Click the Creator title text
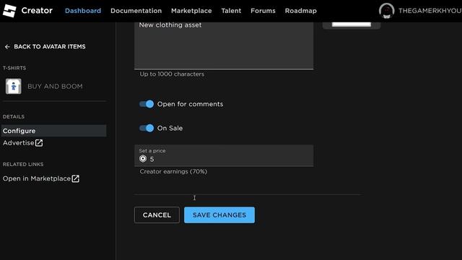The width and height of the screenshot is (462, 260). click(x=37, y=11)
